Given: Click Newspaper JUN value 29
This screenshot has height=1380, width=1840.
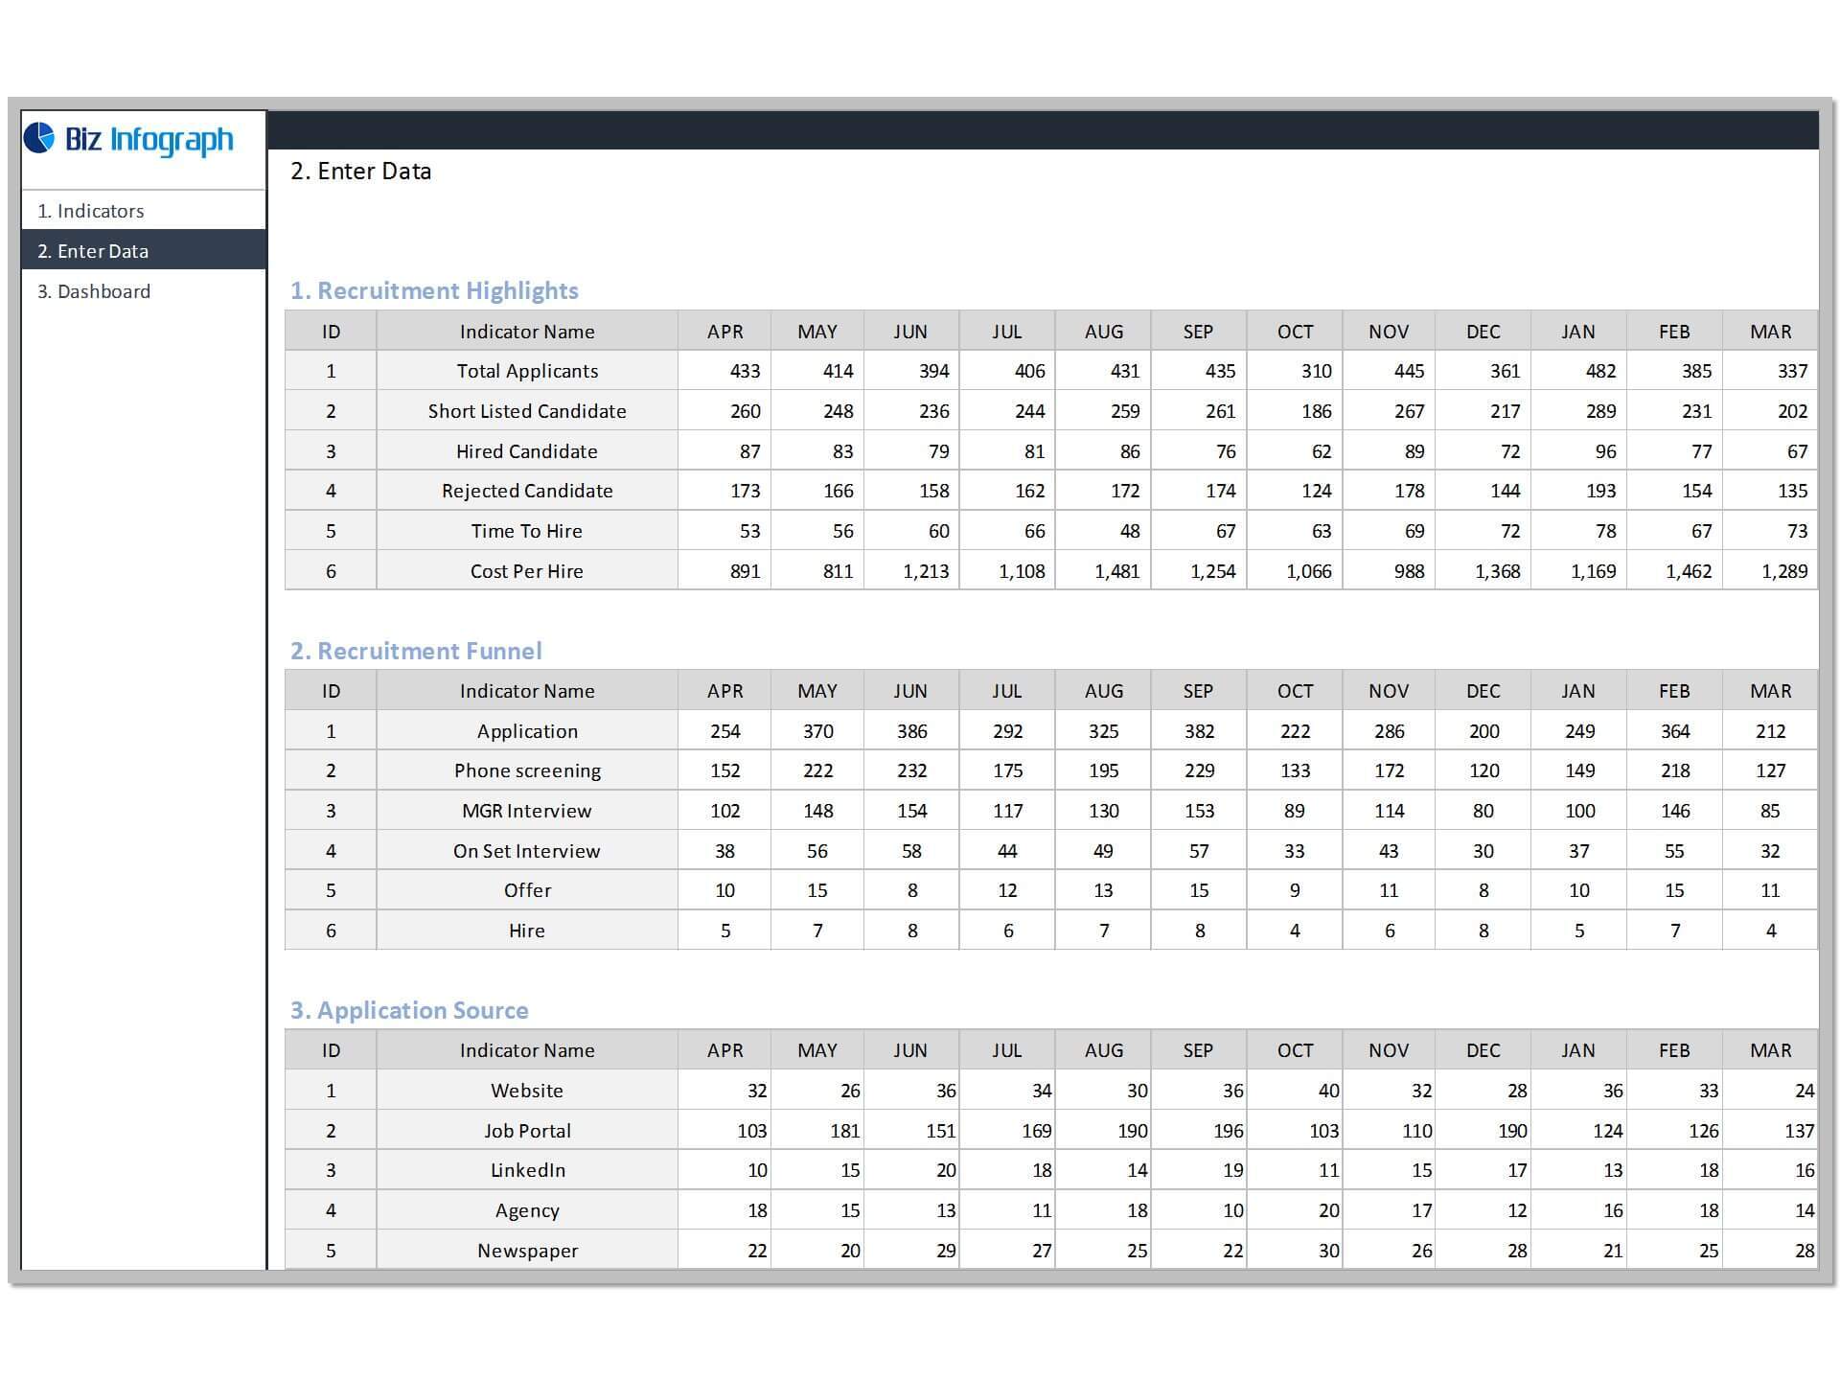Looking at the screenshot, I should [x=911, y=1251].
